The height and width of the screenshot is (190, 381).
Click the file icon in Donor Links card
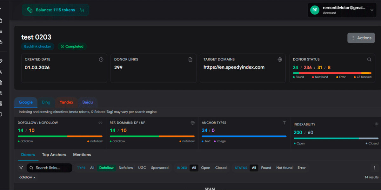click(190, 60)
